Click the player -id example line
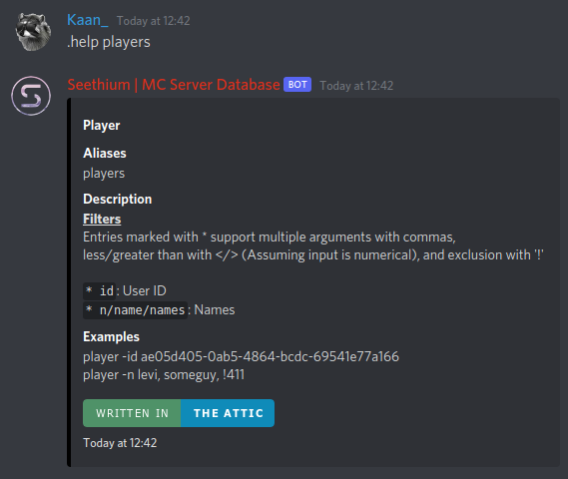 click(x=241, y=356)
